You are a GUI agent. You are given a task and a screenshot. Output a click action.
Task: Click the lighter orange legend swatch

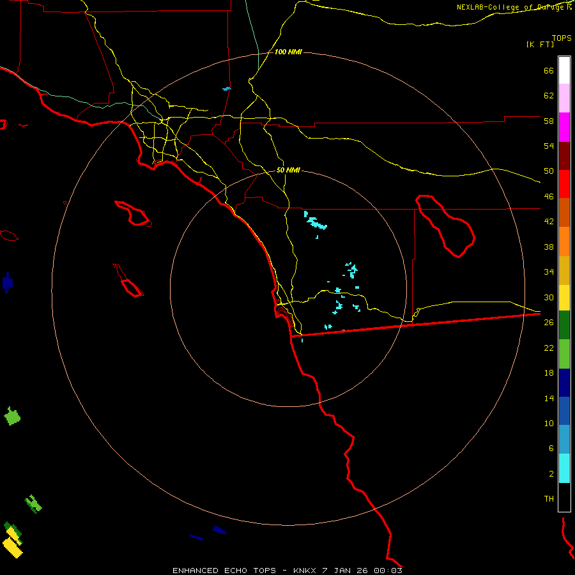564,241
